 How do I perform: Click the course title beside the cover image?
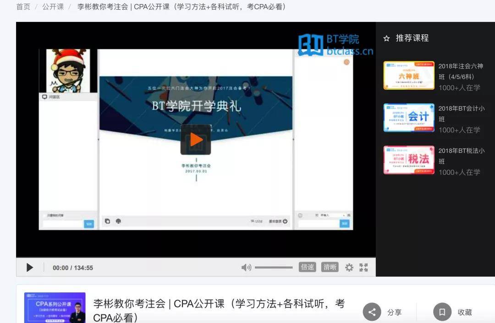(219, 310)
